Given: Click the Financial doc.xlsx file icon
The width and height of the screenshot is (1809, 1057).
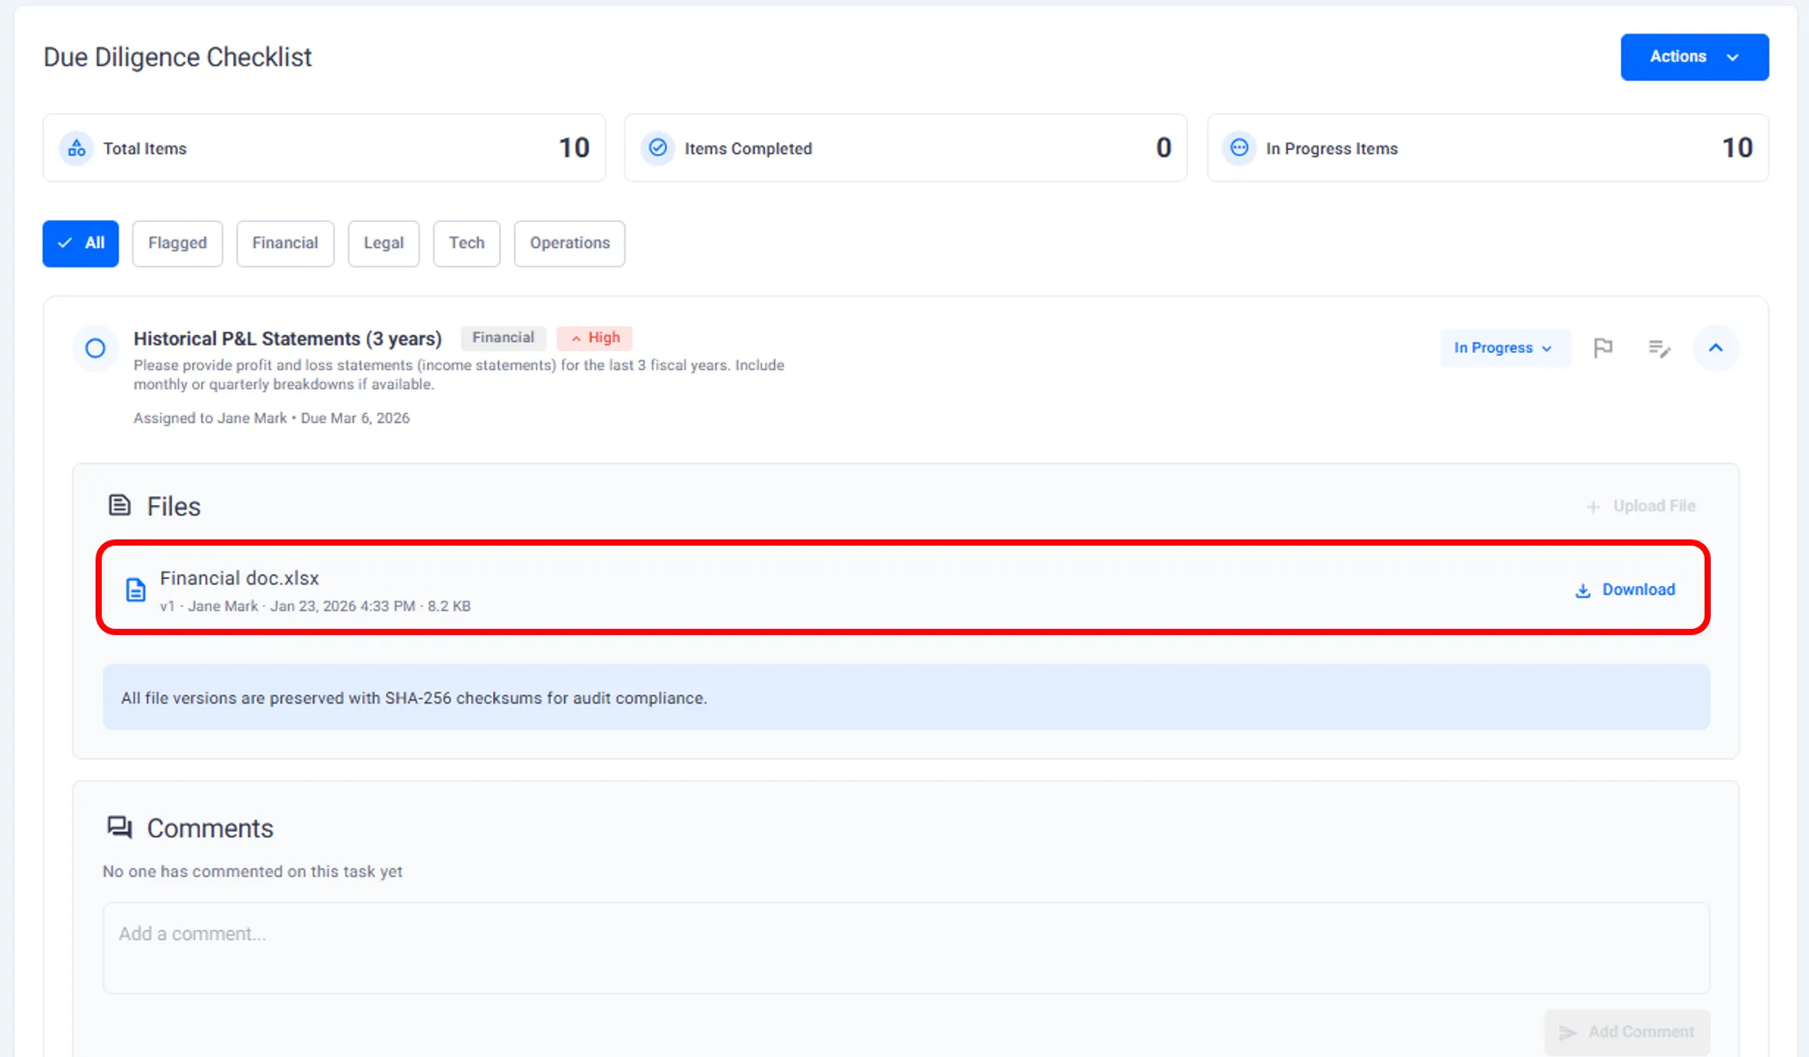Looking at the screenshot, I should point(135,589).
